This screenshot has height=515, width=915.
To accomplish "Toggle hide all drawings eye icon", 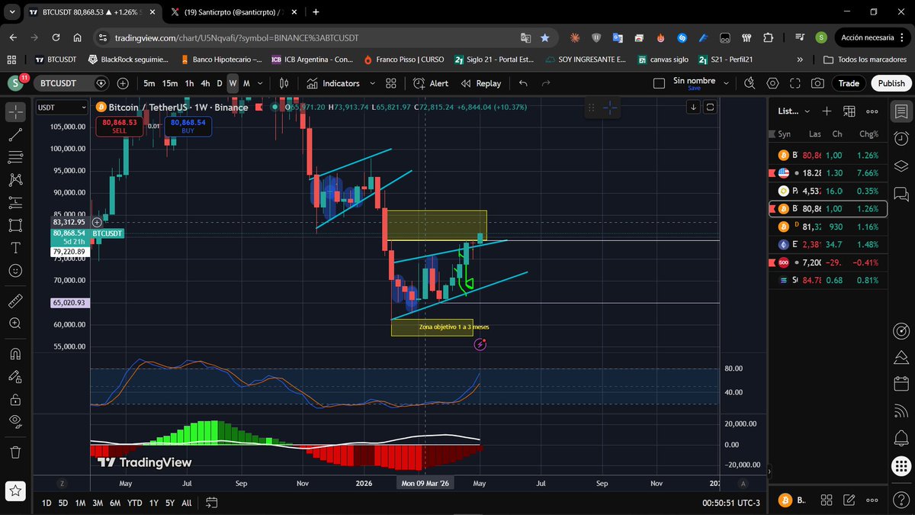I will pyautogui.click(x=15, y=421).
